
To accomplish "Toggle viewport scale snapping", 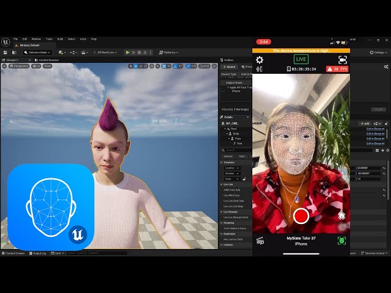I will (188, 67).
